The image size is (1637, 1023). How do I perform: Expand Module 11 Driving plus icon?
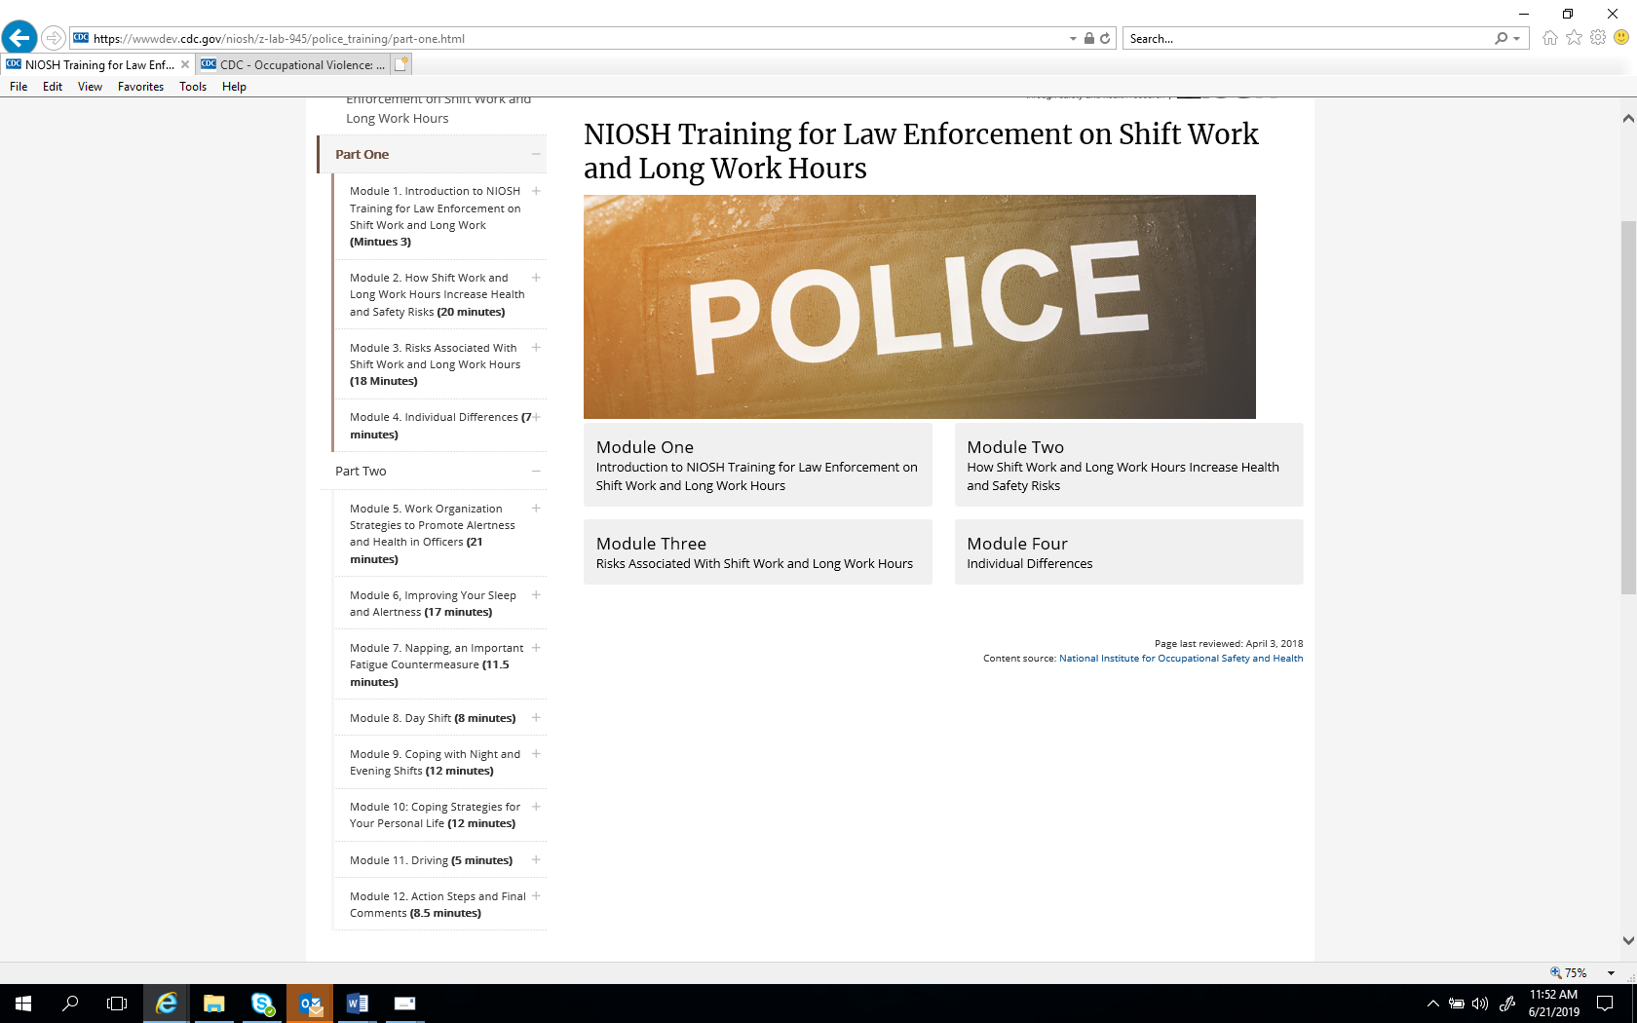point(536,860)
